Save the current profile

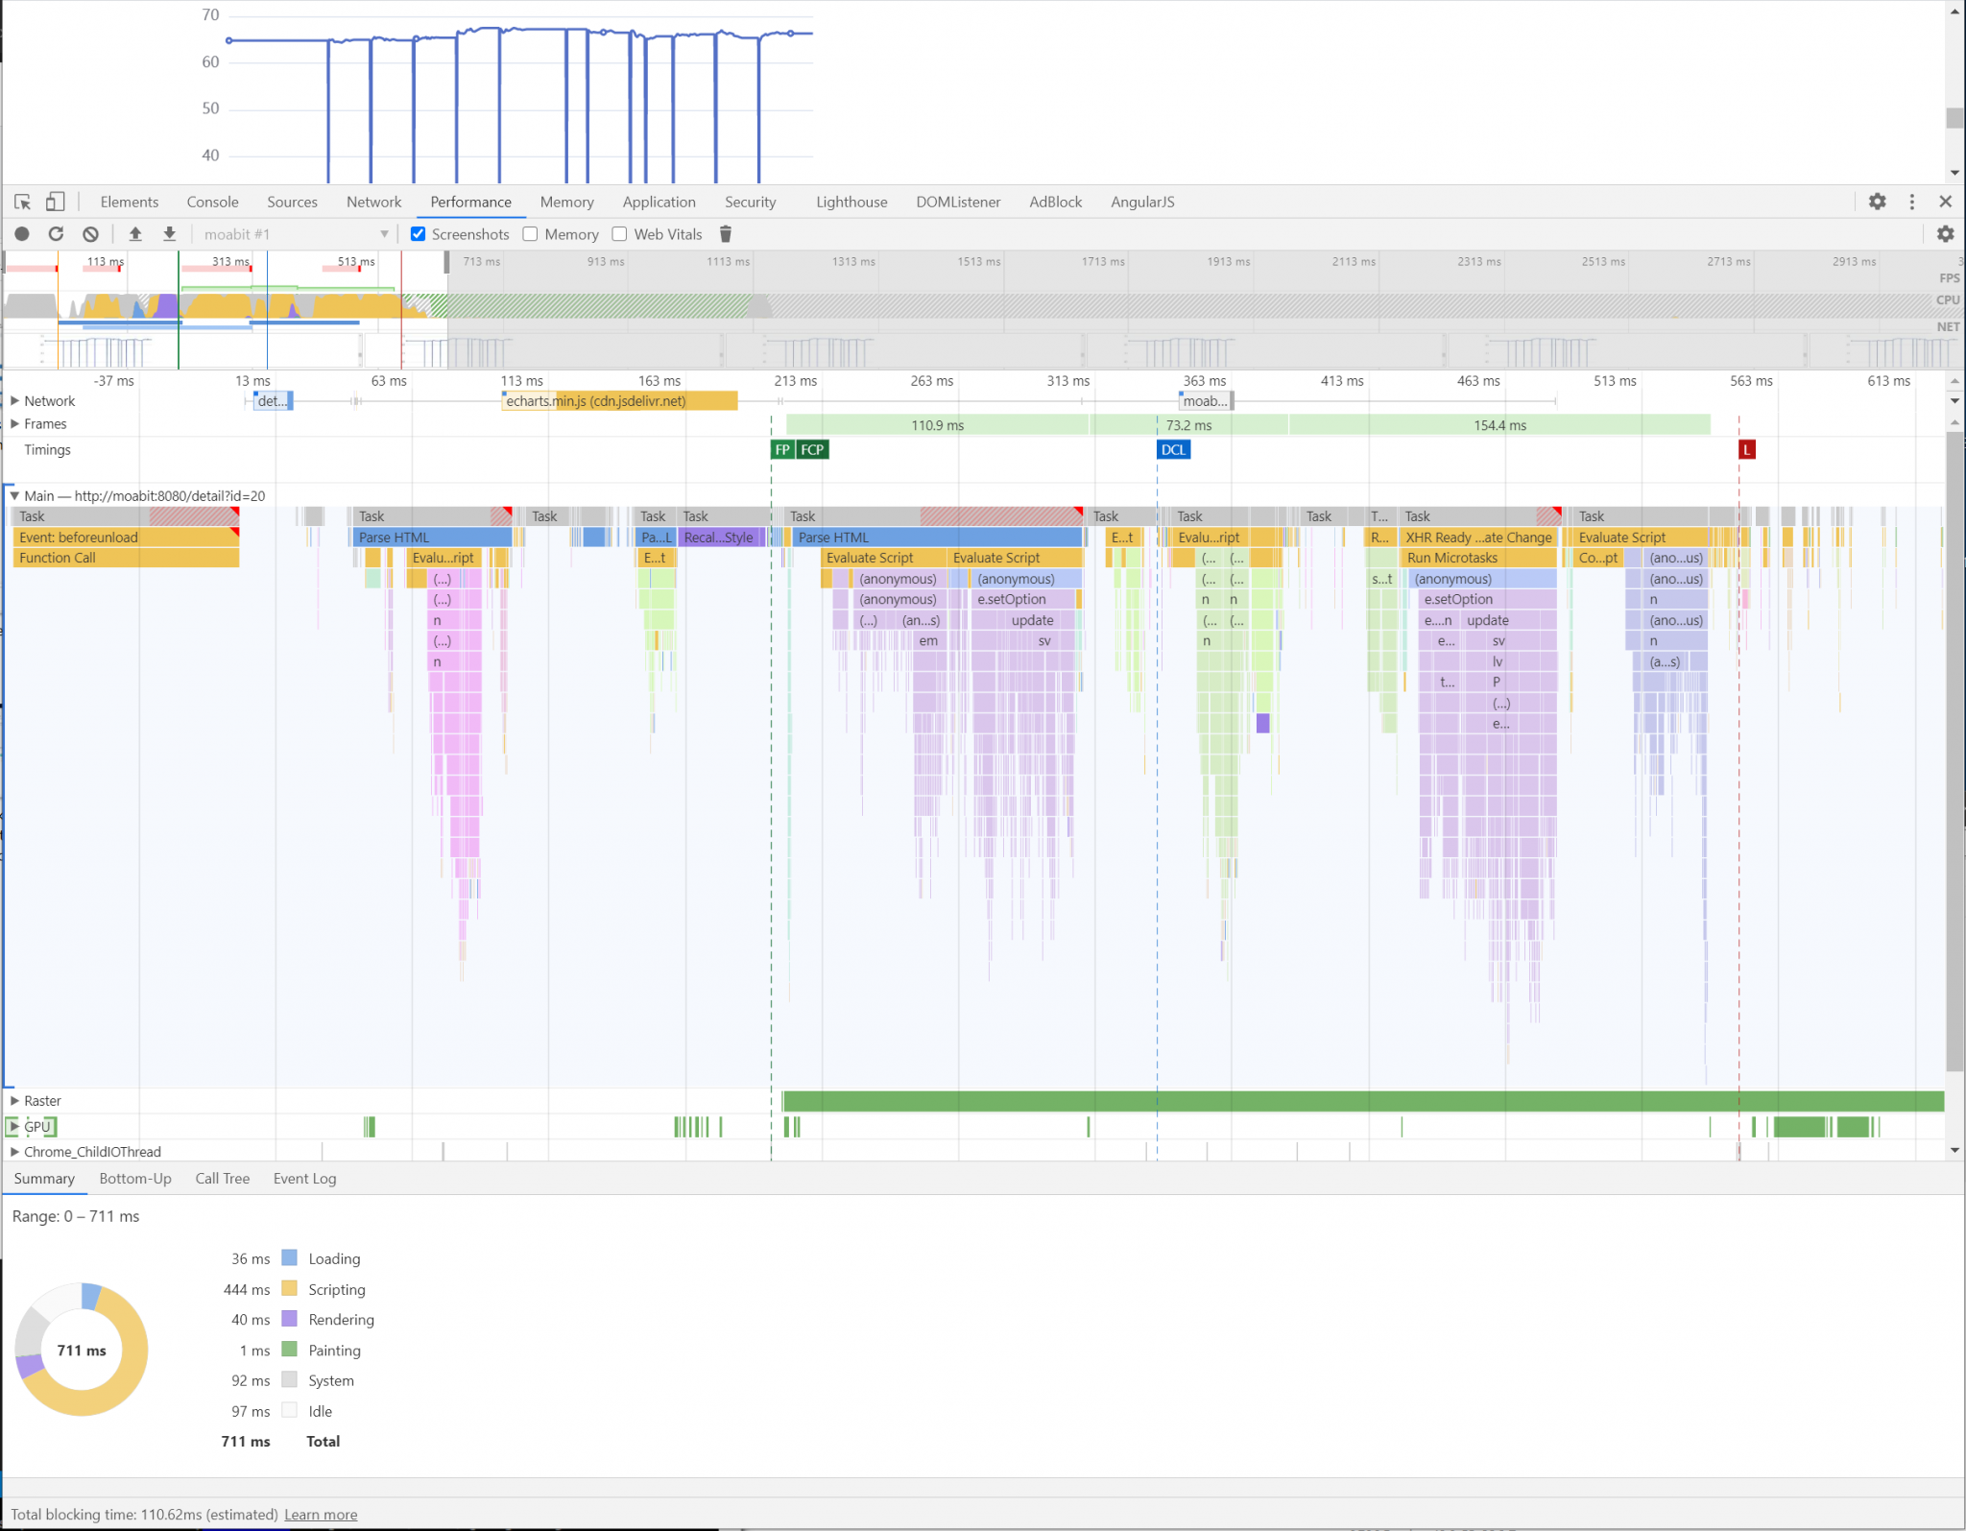(x=170, y=233)
